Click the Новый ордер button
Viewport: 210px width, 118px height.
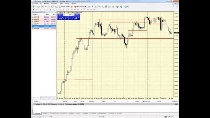click(x=64, y=7)
